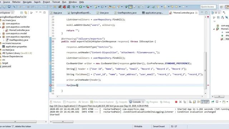The height and width of the screenshot is (129, 229).
Task: Click Collapse All in Project Explorer
Action: coord(21,13)
